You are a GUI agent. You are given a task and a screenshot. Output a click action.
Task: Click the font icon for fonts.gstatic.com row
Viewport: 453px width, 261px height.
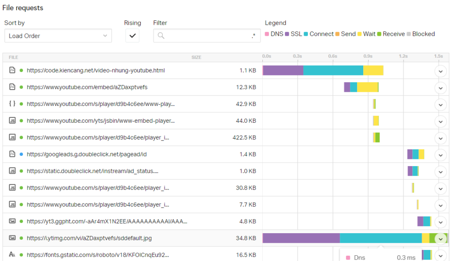pos(12,255)
